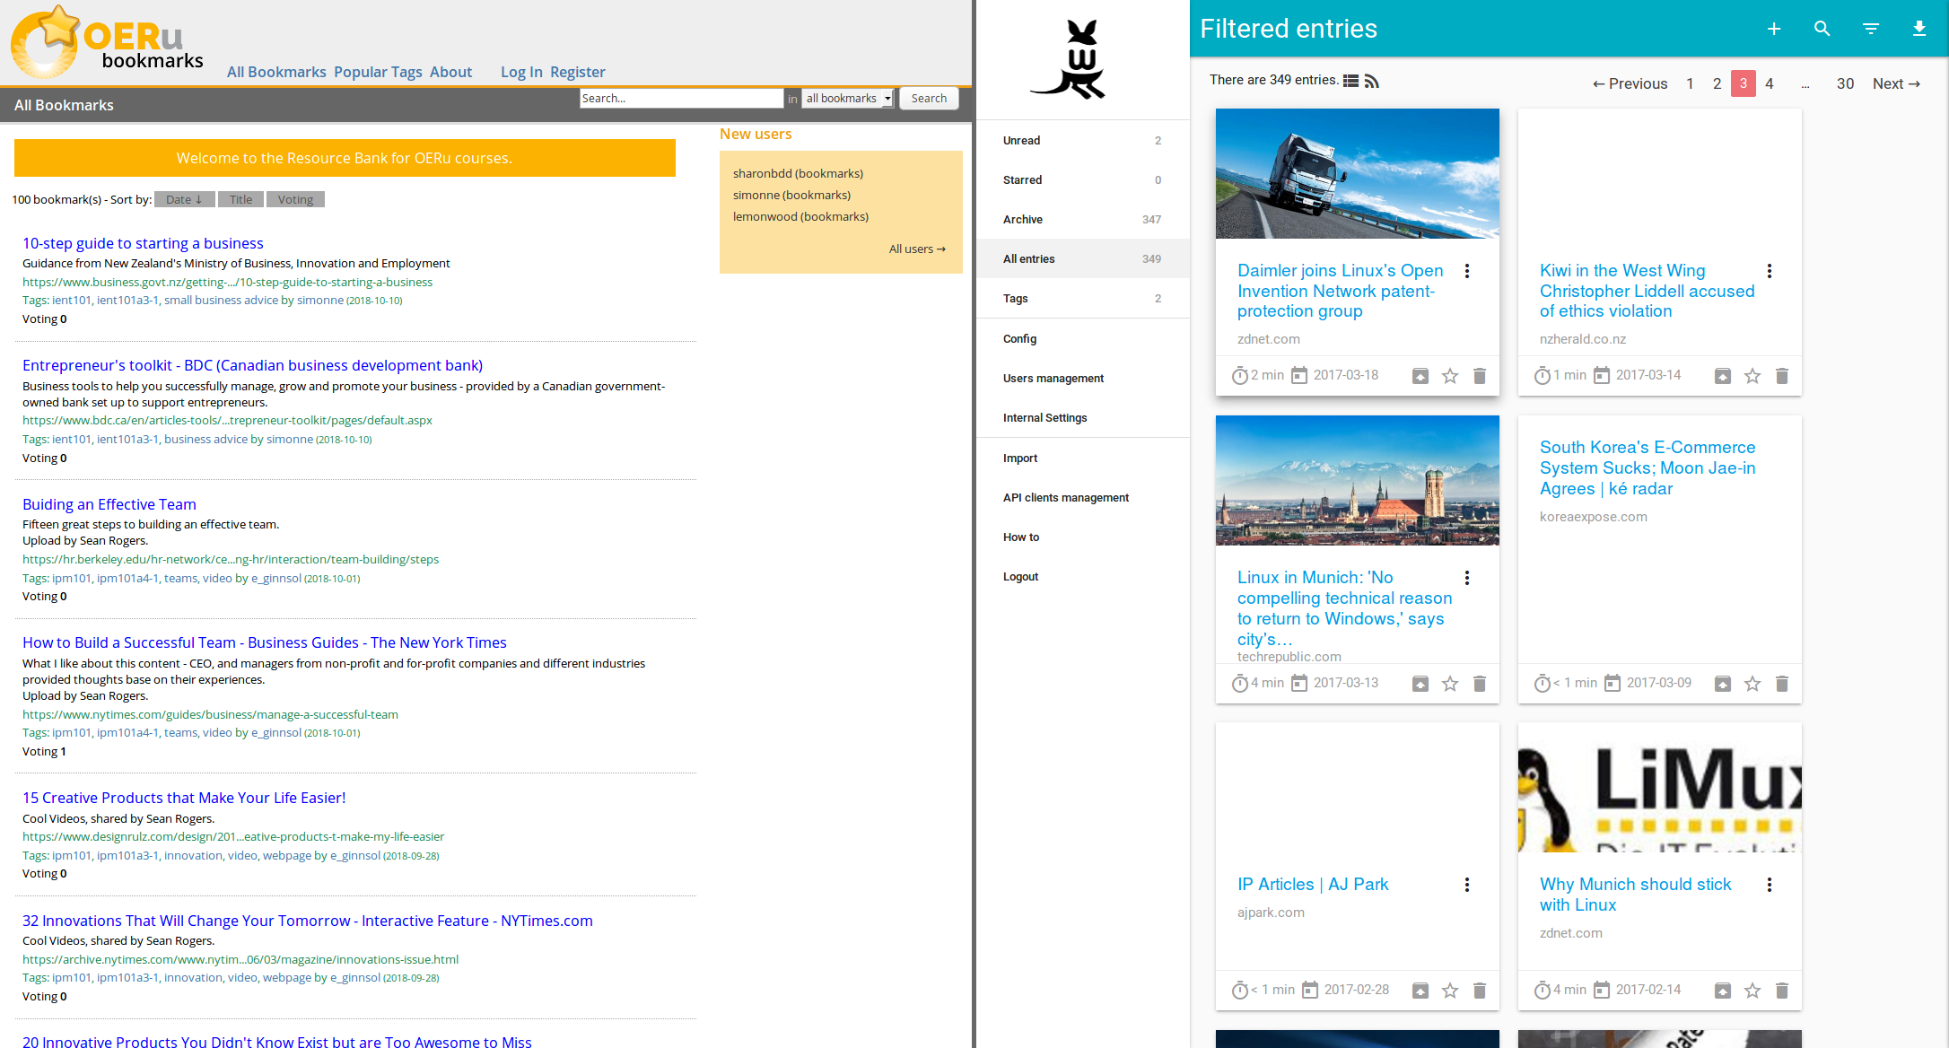
Task: Open more options for Why Munich should stick card
Action: tap(1770, 885)
